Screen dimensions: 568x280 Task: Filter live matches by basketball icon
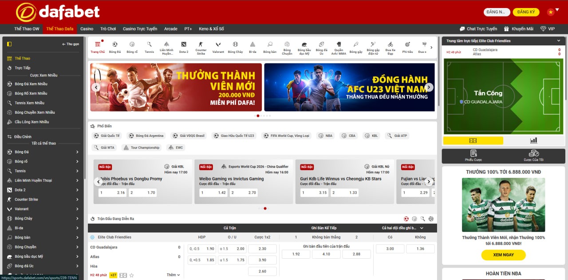(414, 219)
